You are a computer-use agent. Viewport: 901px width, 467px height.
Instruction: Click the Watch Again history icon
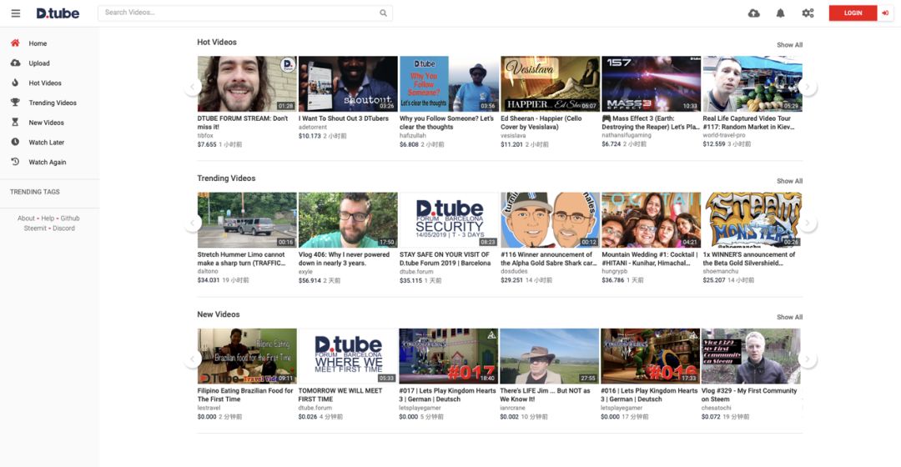coord(16,162)
